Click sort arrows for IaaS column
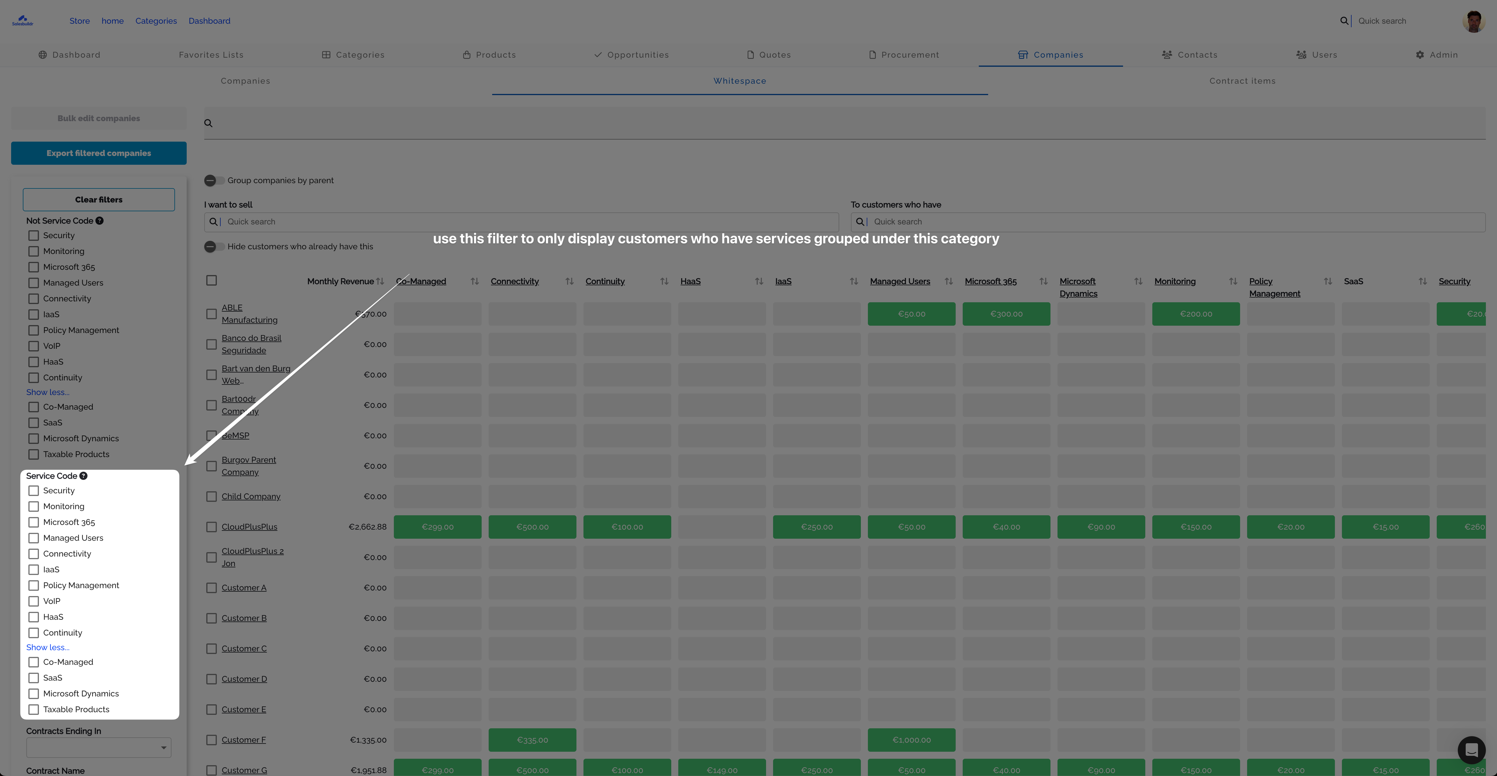 [x=854, y=281]
